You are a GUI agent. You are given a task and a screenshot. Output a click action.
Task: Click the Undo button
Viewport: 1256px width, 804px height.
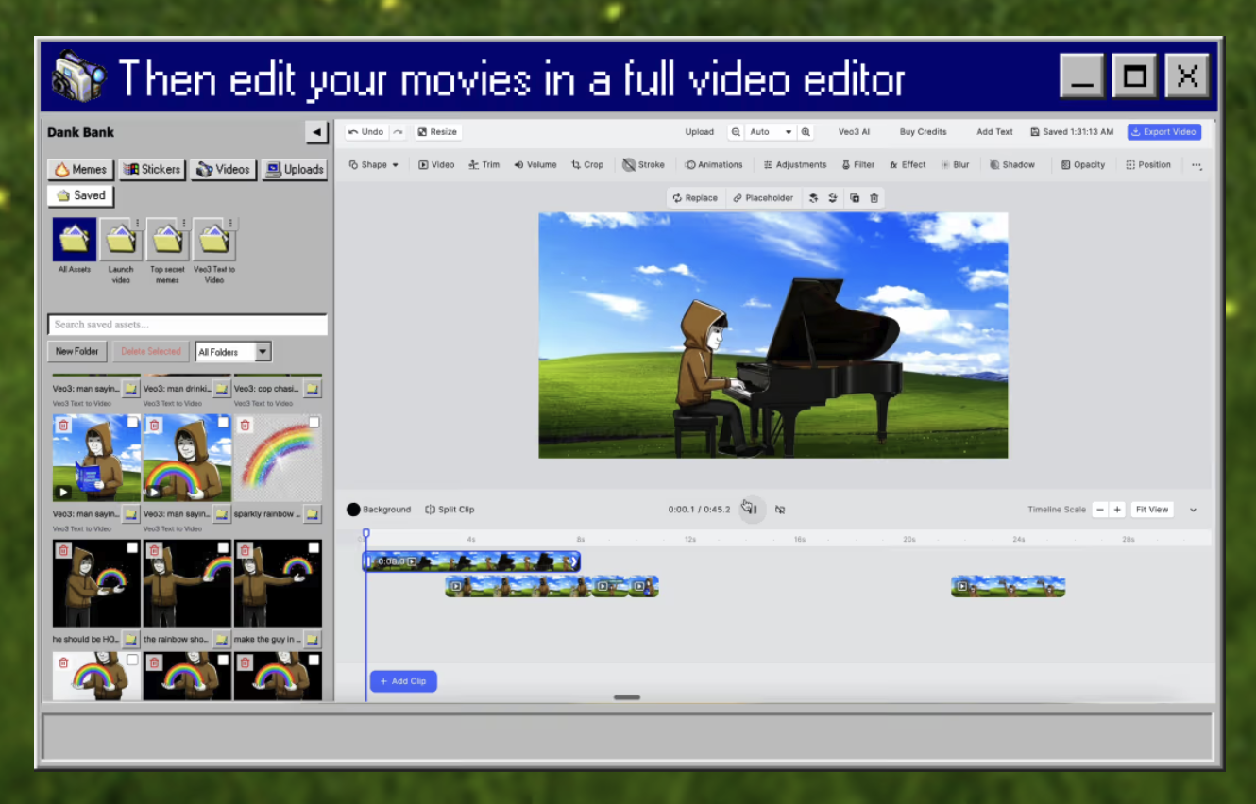coord(366,132)
